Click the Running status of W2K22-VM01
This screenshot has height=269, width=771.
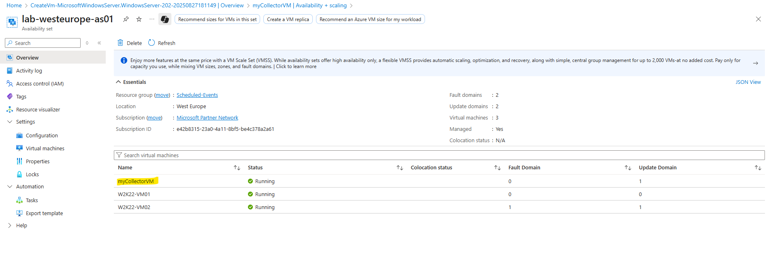click(261, 194)
